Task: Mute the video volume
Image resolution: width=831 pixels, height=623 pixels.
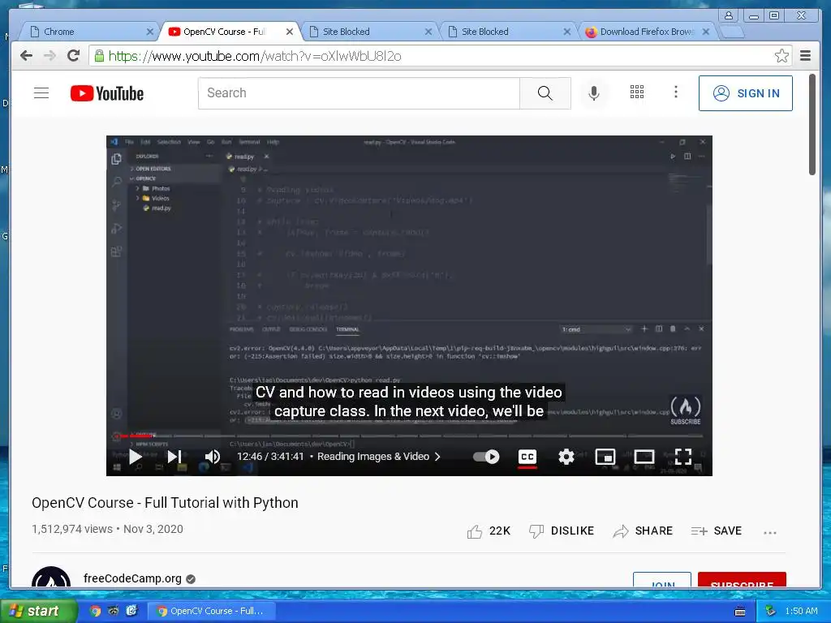Action: 212,456
